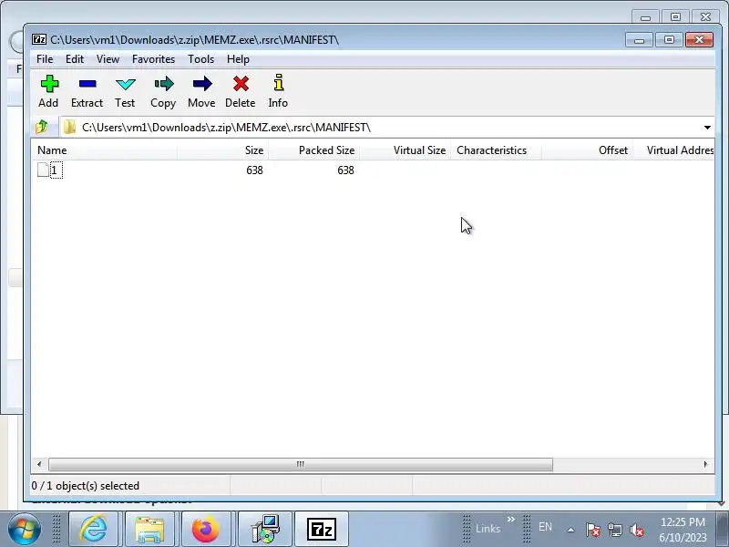Image resolution: width=729 pixels, height=547 pixels.
Task: Click the muted volume tray icon
Action: [x=636, y=530]
